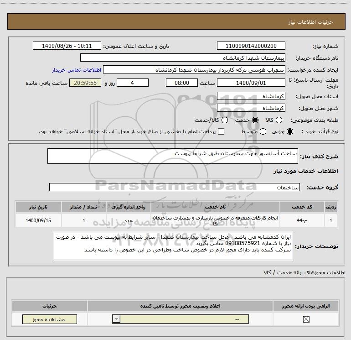Select the کالا radio button
Screen dimensions: 351x340
279,120
